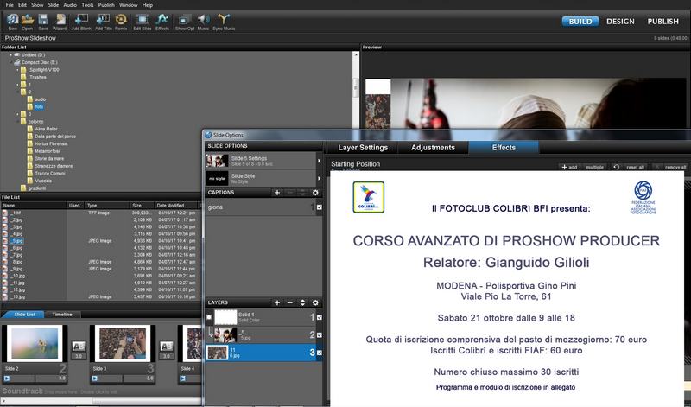Select Slide 3 thumbnail

(123, 344)
